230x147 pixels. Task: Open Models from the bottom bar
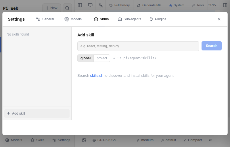pos(14,140)
